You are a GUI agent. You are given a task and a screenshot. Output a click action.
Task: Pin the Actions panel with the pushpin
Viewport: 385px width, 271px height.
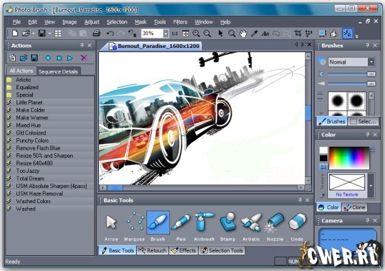point(82,45)
